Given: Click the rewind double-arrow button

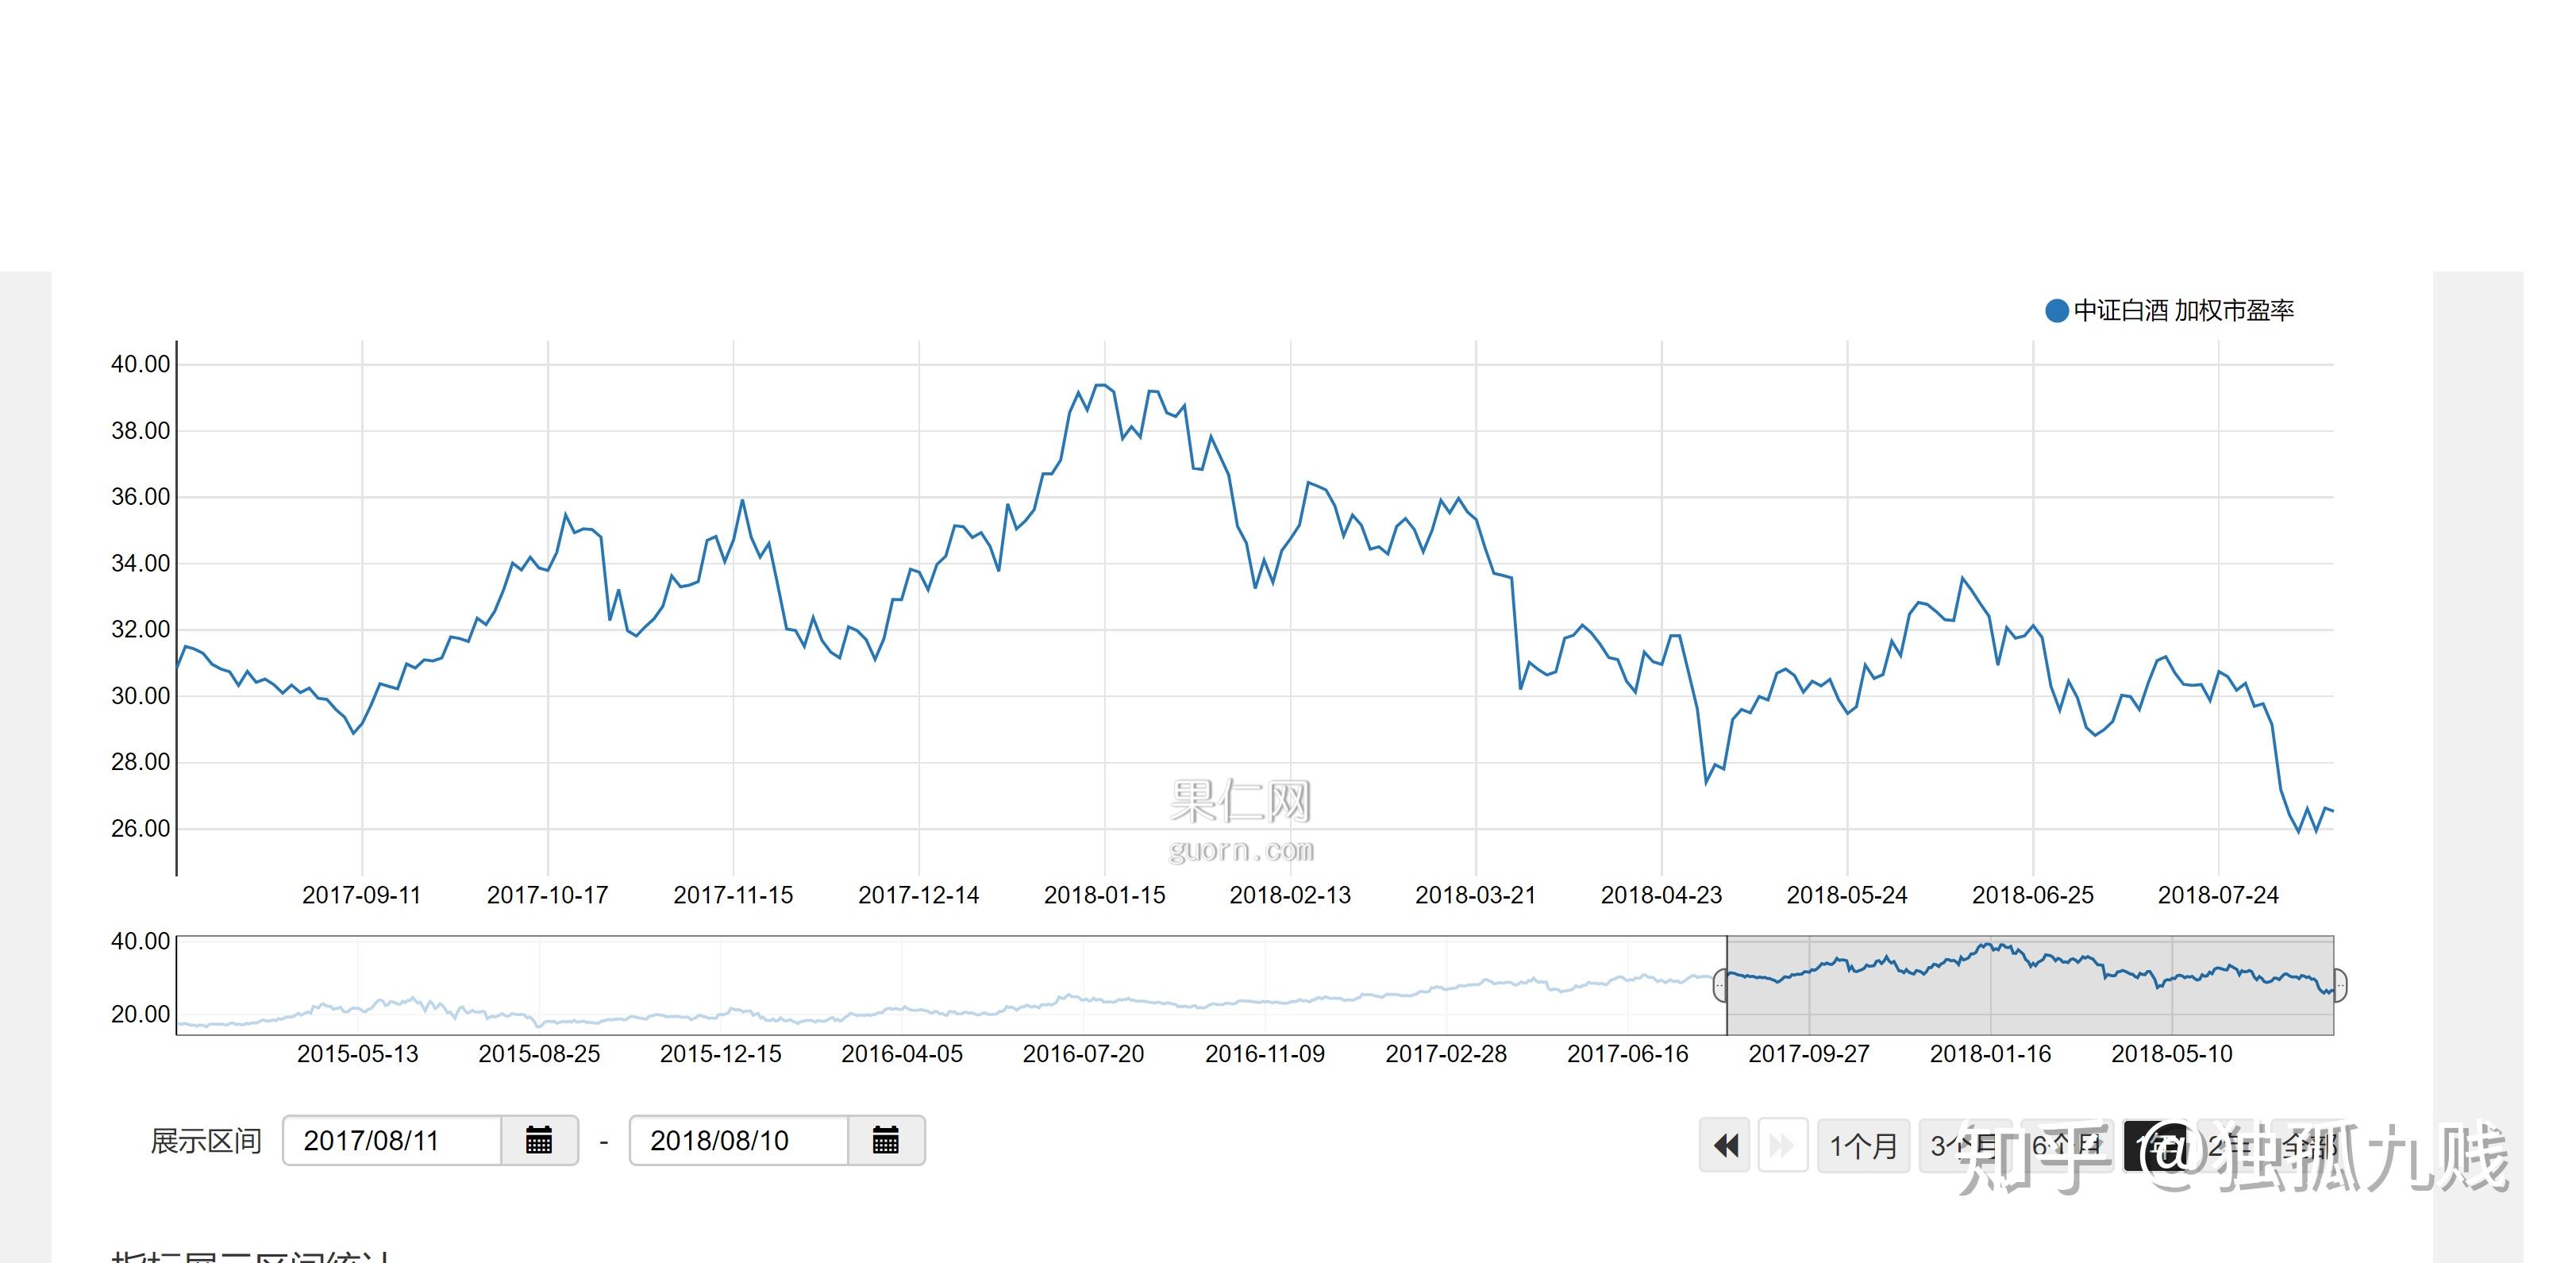Looking at the screenshot, I should point(1725,1145).
